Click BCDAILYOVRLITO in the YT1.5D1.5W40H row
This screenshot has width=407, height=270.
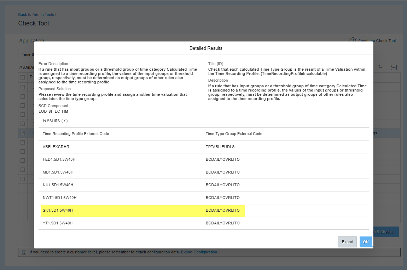click(223, 223)
